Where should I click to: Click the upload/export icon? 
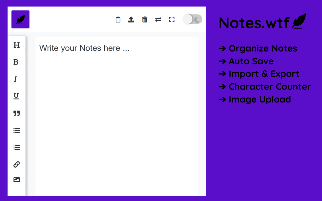131,20
